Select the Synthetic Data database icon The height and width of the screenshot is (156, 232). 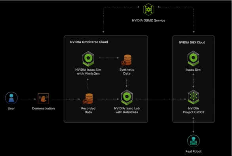tap(127, 60)
